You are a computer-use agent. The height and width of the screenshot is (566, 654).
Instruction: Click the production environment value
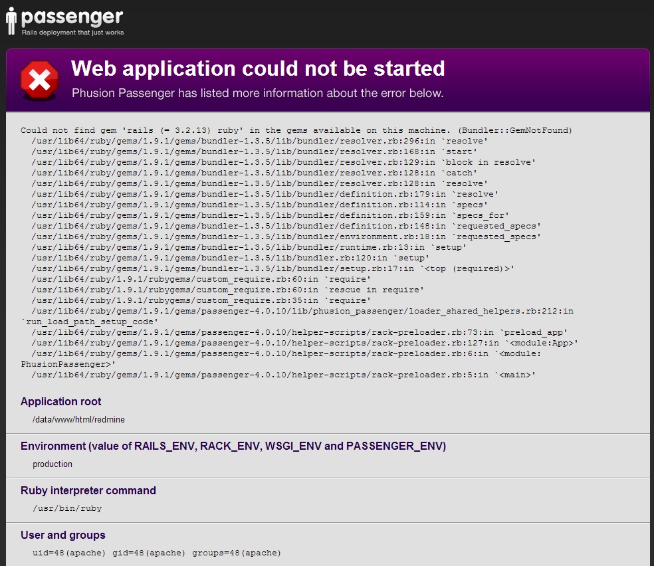[x=53, y=464]
